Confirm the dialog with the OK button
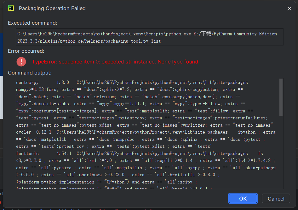This screenshot has width=298, height=210. (243, 199)
